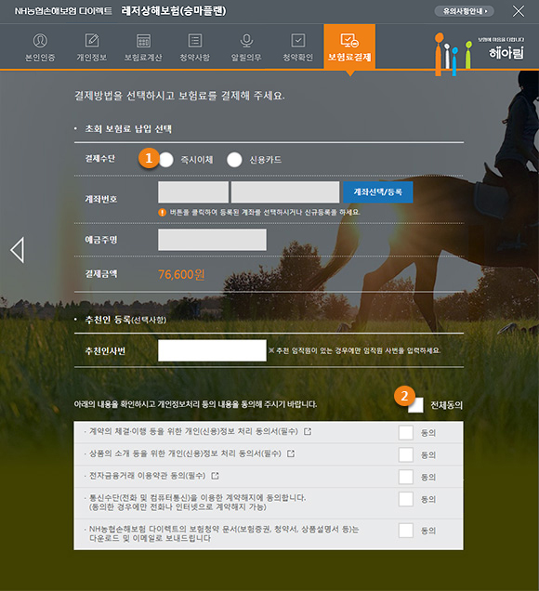
Task: Go back with the left arrow
Action: tap(18, 250)
